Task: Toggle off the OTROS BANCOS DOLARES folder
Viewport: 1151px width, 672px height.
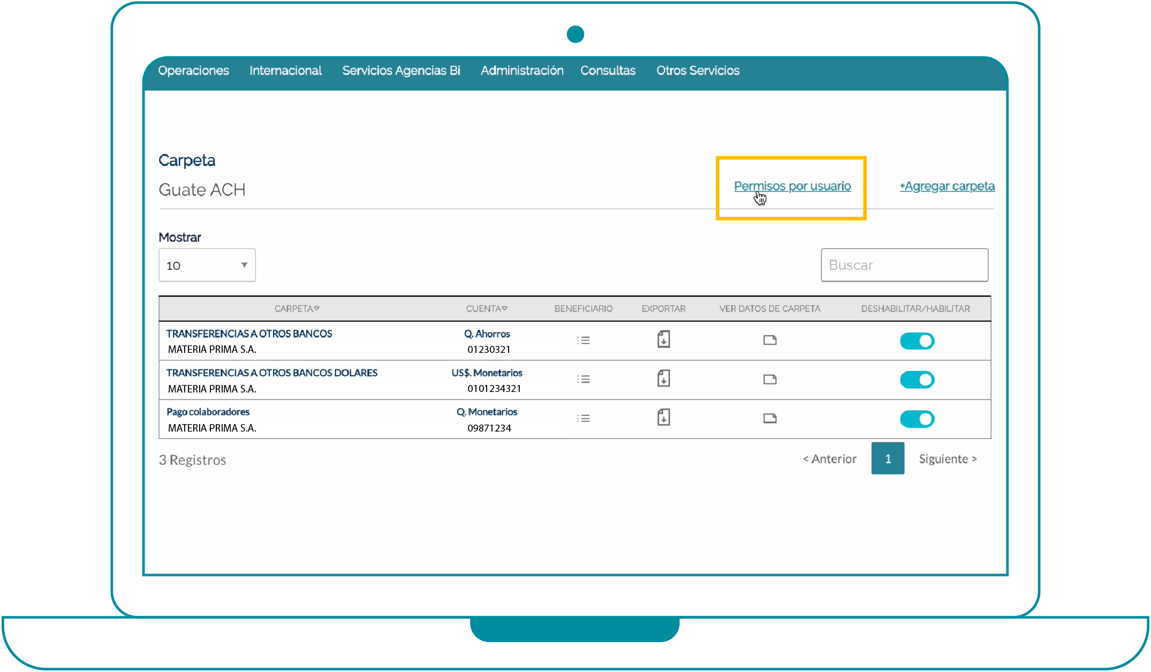Action: 917,380
